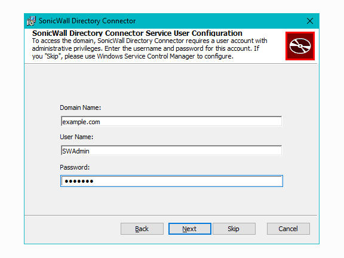
Task: Click the installer icon in the title bar
Action: click(x=31, y=21)
